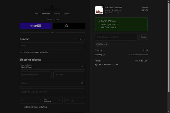Click the City input field
Screen dimensions: 170x113
30,101
